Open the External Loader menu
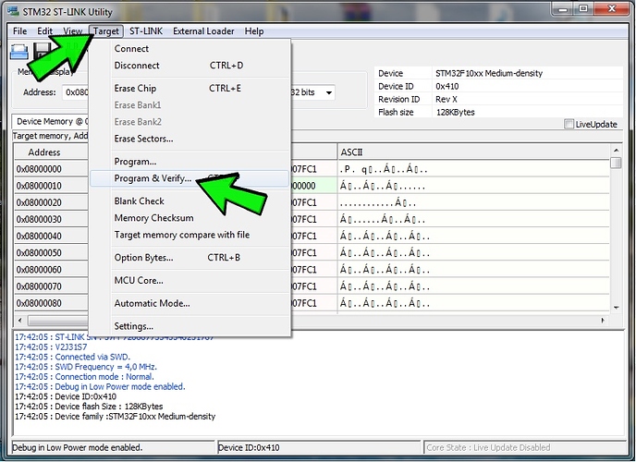The image size is (636, 462). pos(203,31)
